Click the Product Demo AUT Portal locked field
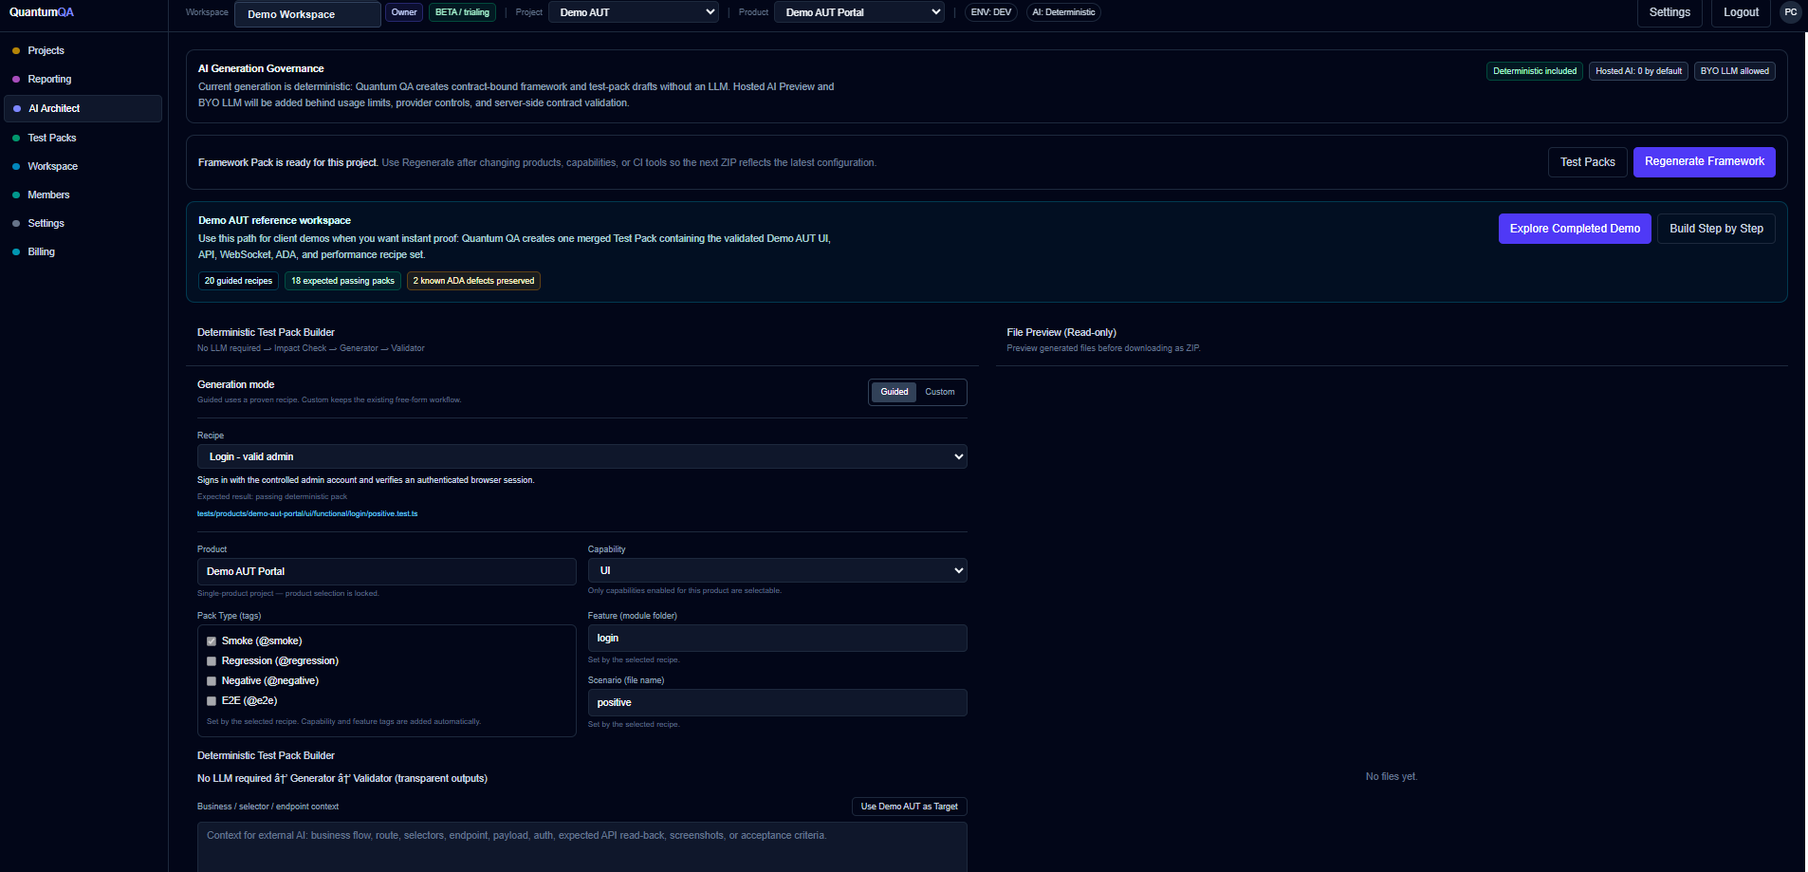Screen dimensions: 1808x872 387,571
